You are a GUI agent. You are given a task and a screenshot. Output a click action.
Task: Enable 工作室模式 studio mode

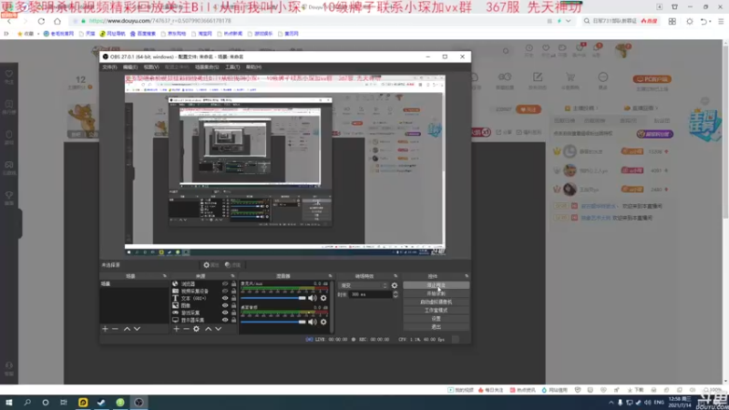pos(436,311)
